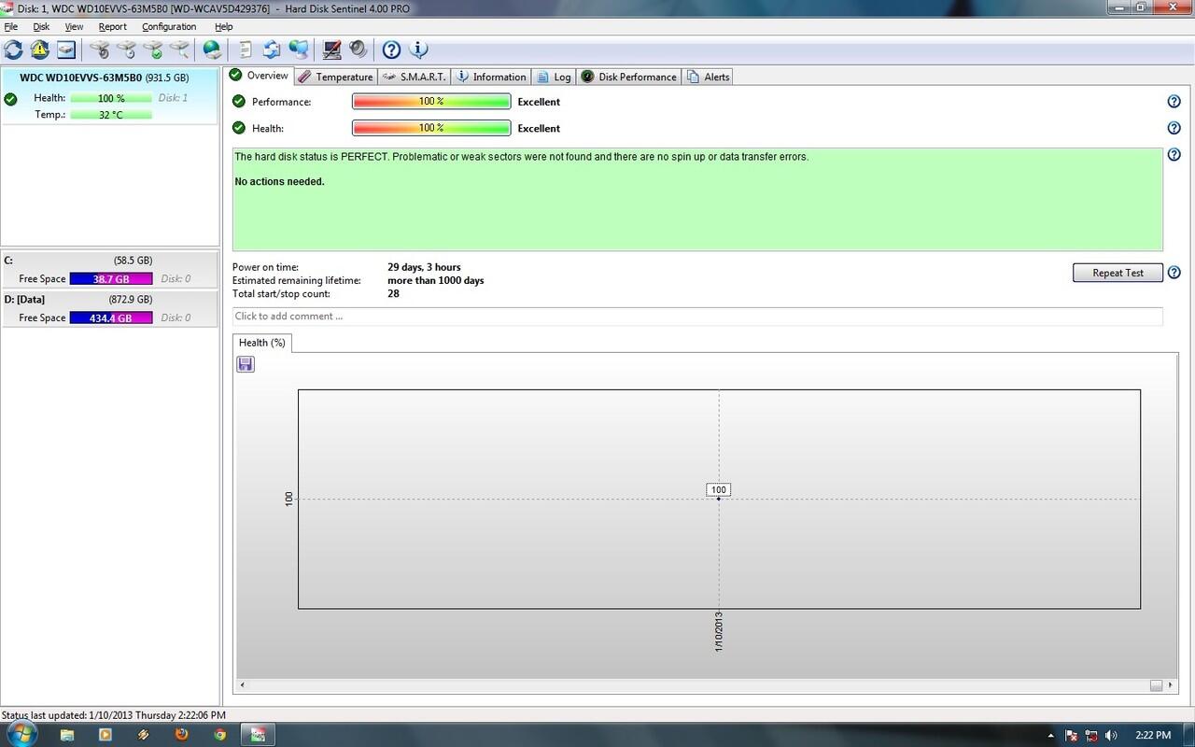Click the disk test icon with dark gear
This screenshot has height=747, width=1195.
pos(99,49)
